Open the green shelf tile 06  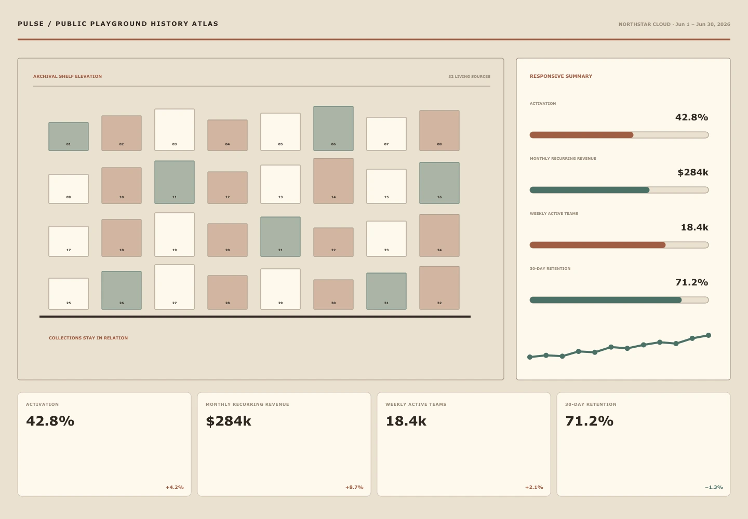(x=333, y=129)
